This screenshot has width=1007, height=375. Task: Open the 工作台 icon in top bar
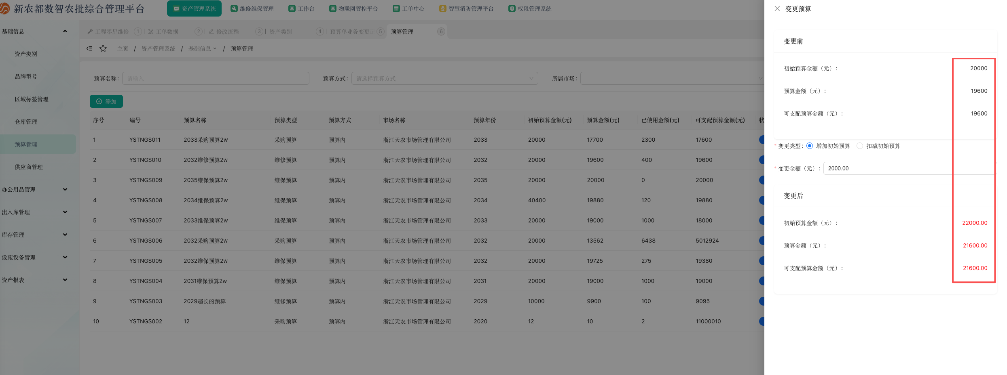tap(292, 8)
